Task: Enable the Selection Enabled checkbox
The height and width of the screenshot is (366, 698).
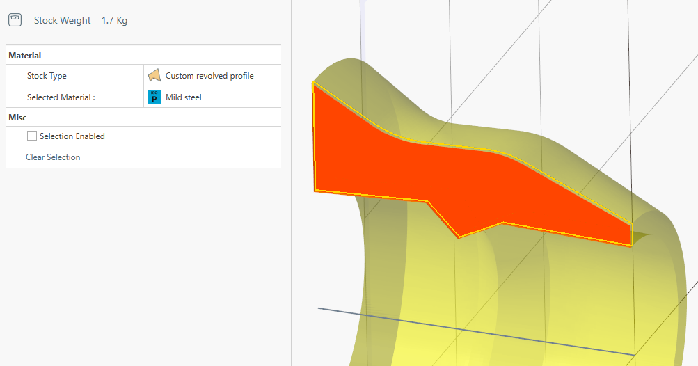Action: pos(32,136)
